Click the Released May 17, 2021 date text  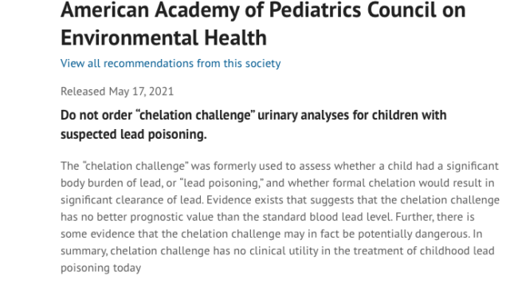tap(117, 92)
